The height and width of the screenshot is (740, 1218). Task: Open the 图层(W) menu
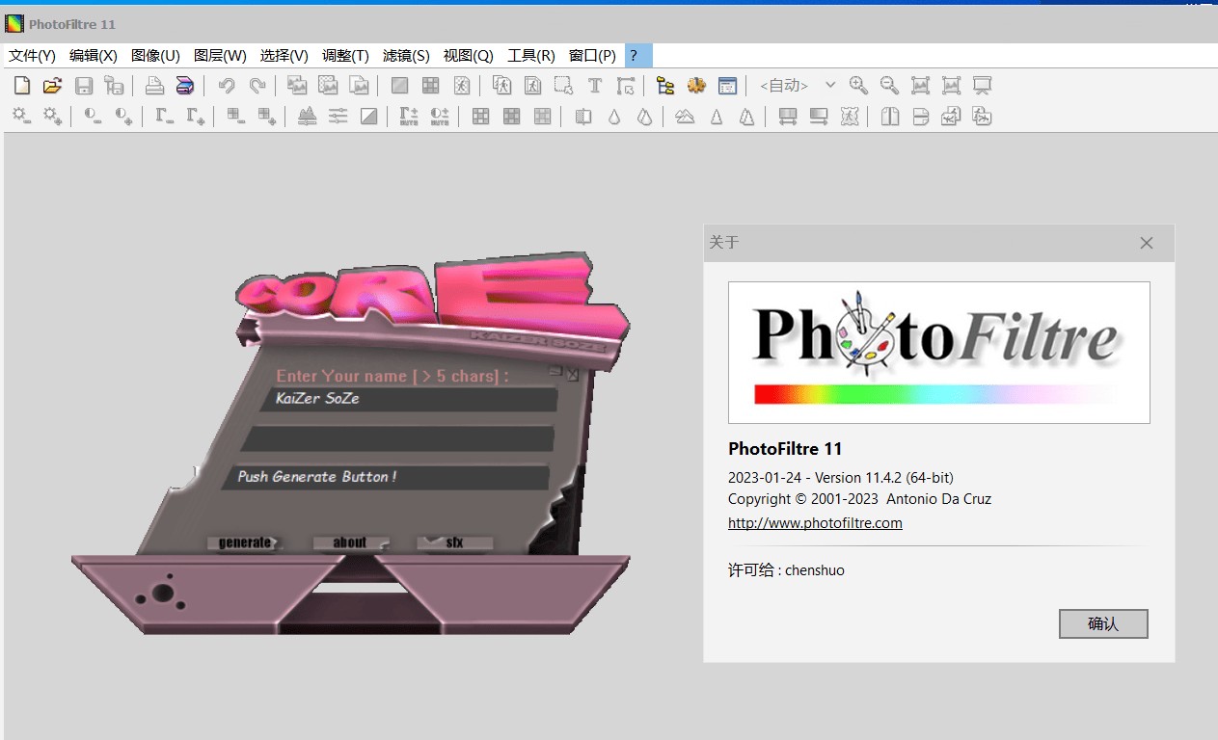220,56
